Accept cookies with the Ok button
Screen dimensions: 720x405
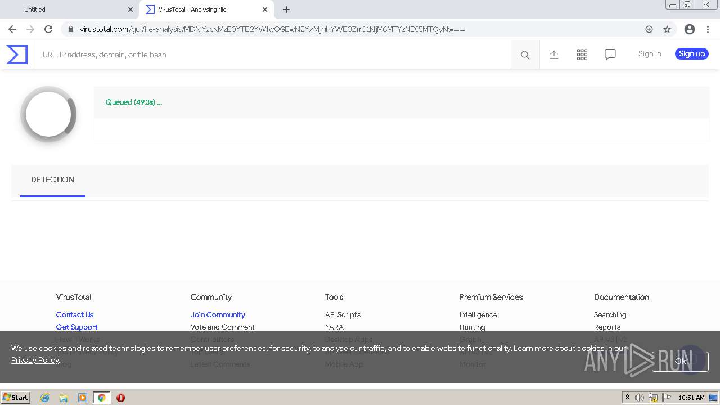pos(680,361)
